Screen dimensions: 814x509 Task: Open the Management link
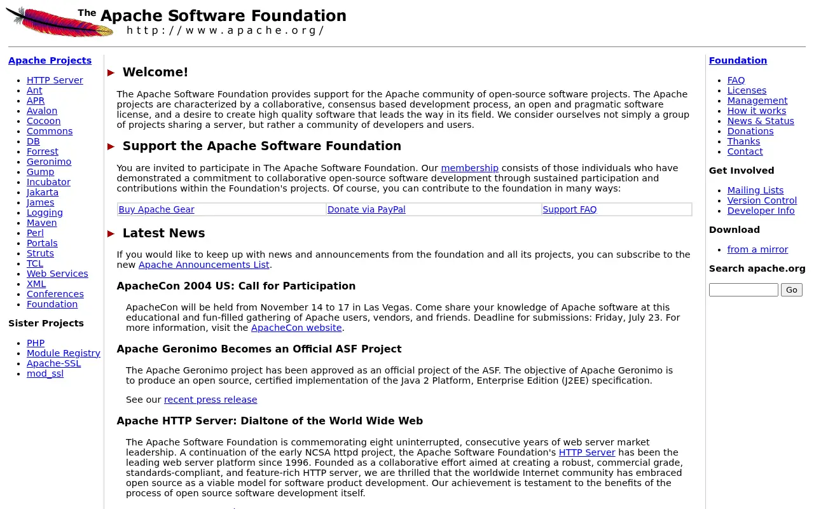(757, 101)
